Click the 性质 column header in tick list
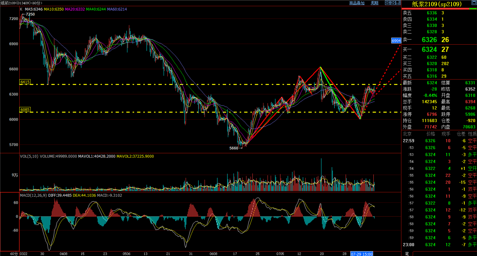 point(472,134)
